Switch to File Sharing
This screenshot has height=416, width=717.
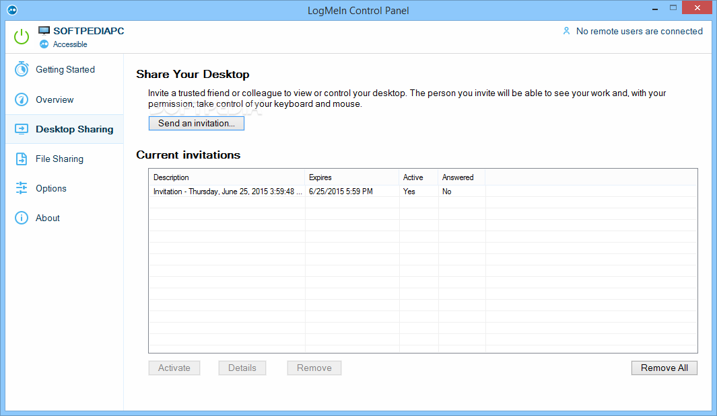pos(65,159)
